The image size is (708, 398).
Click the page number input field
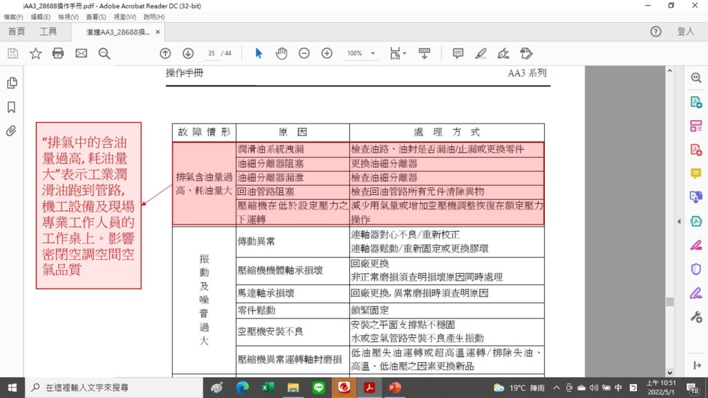point(212,53)
